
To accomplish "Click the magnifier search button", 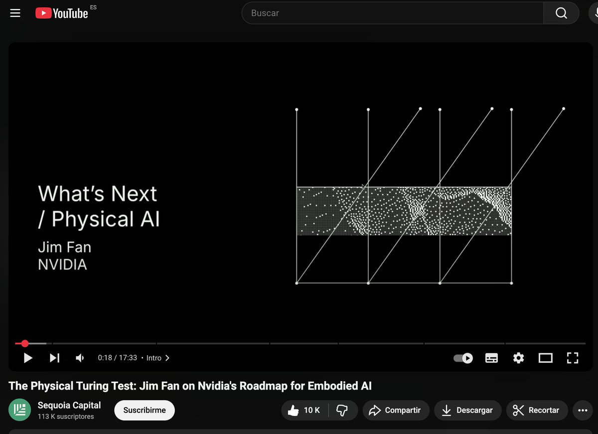I will [x=561, y=13].
